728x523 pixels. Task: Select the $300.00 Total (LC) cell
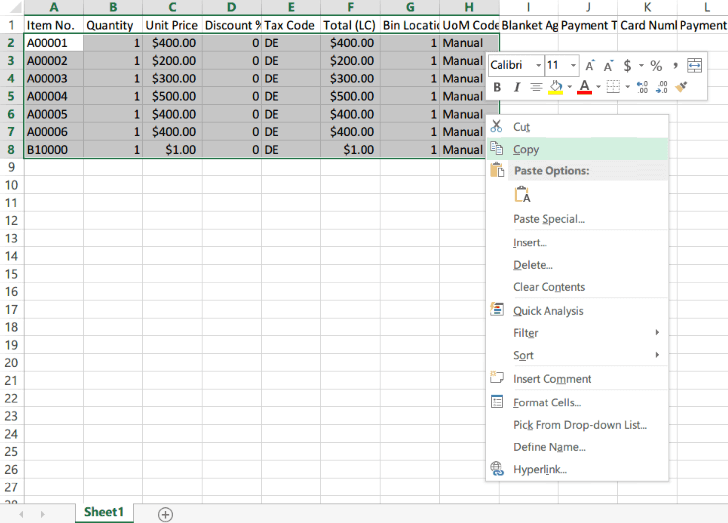(351, 79)
